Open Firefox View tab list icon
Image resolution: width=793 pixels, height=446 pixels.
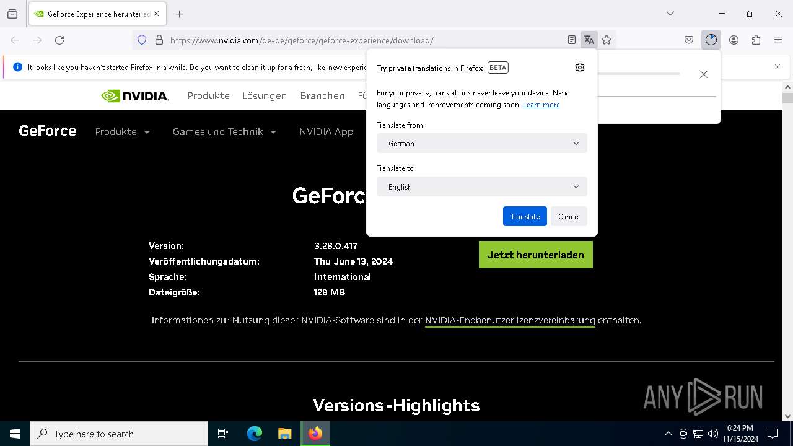pyautogui.click(x=12, y=14)
